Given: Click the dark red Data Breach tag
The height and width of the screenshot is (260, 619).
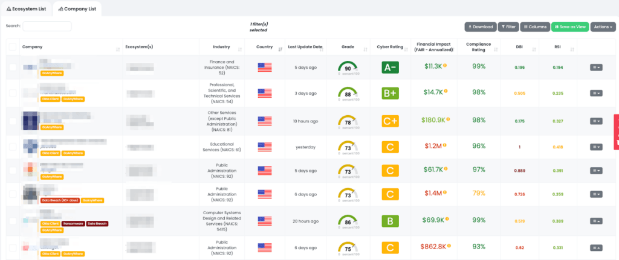Looking at the screenshot, I should tap(97, 223).
